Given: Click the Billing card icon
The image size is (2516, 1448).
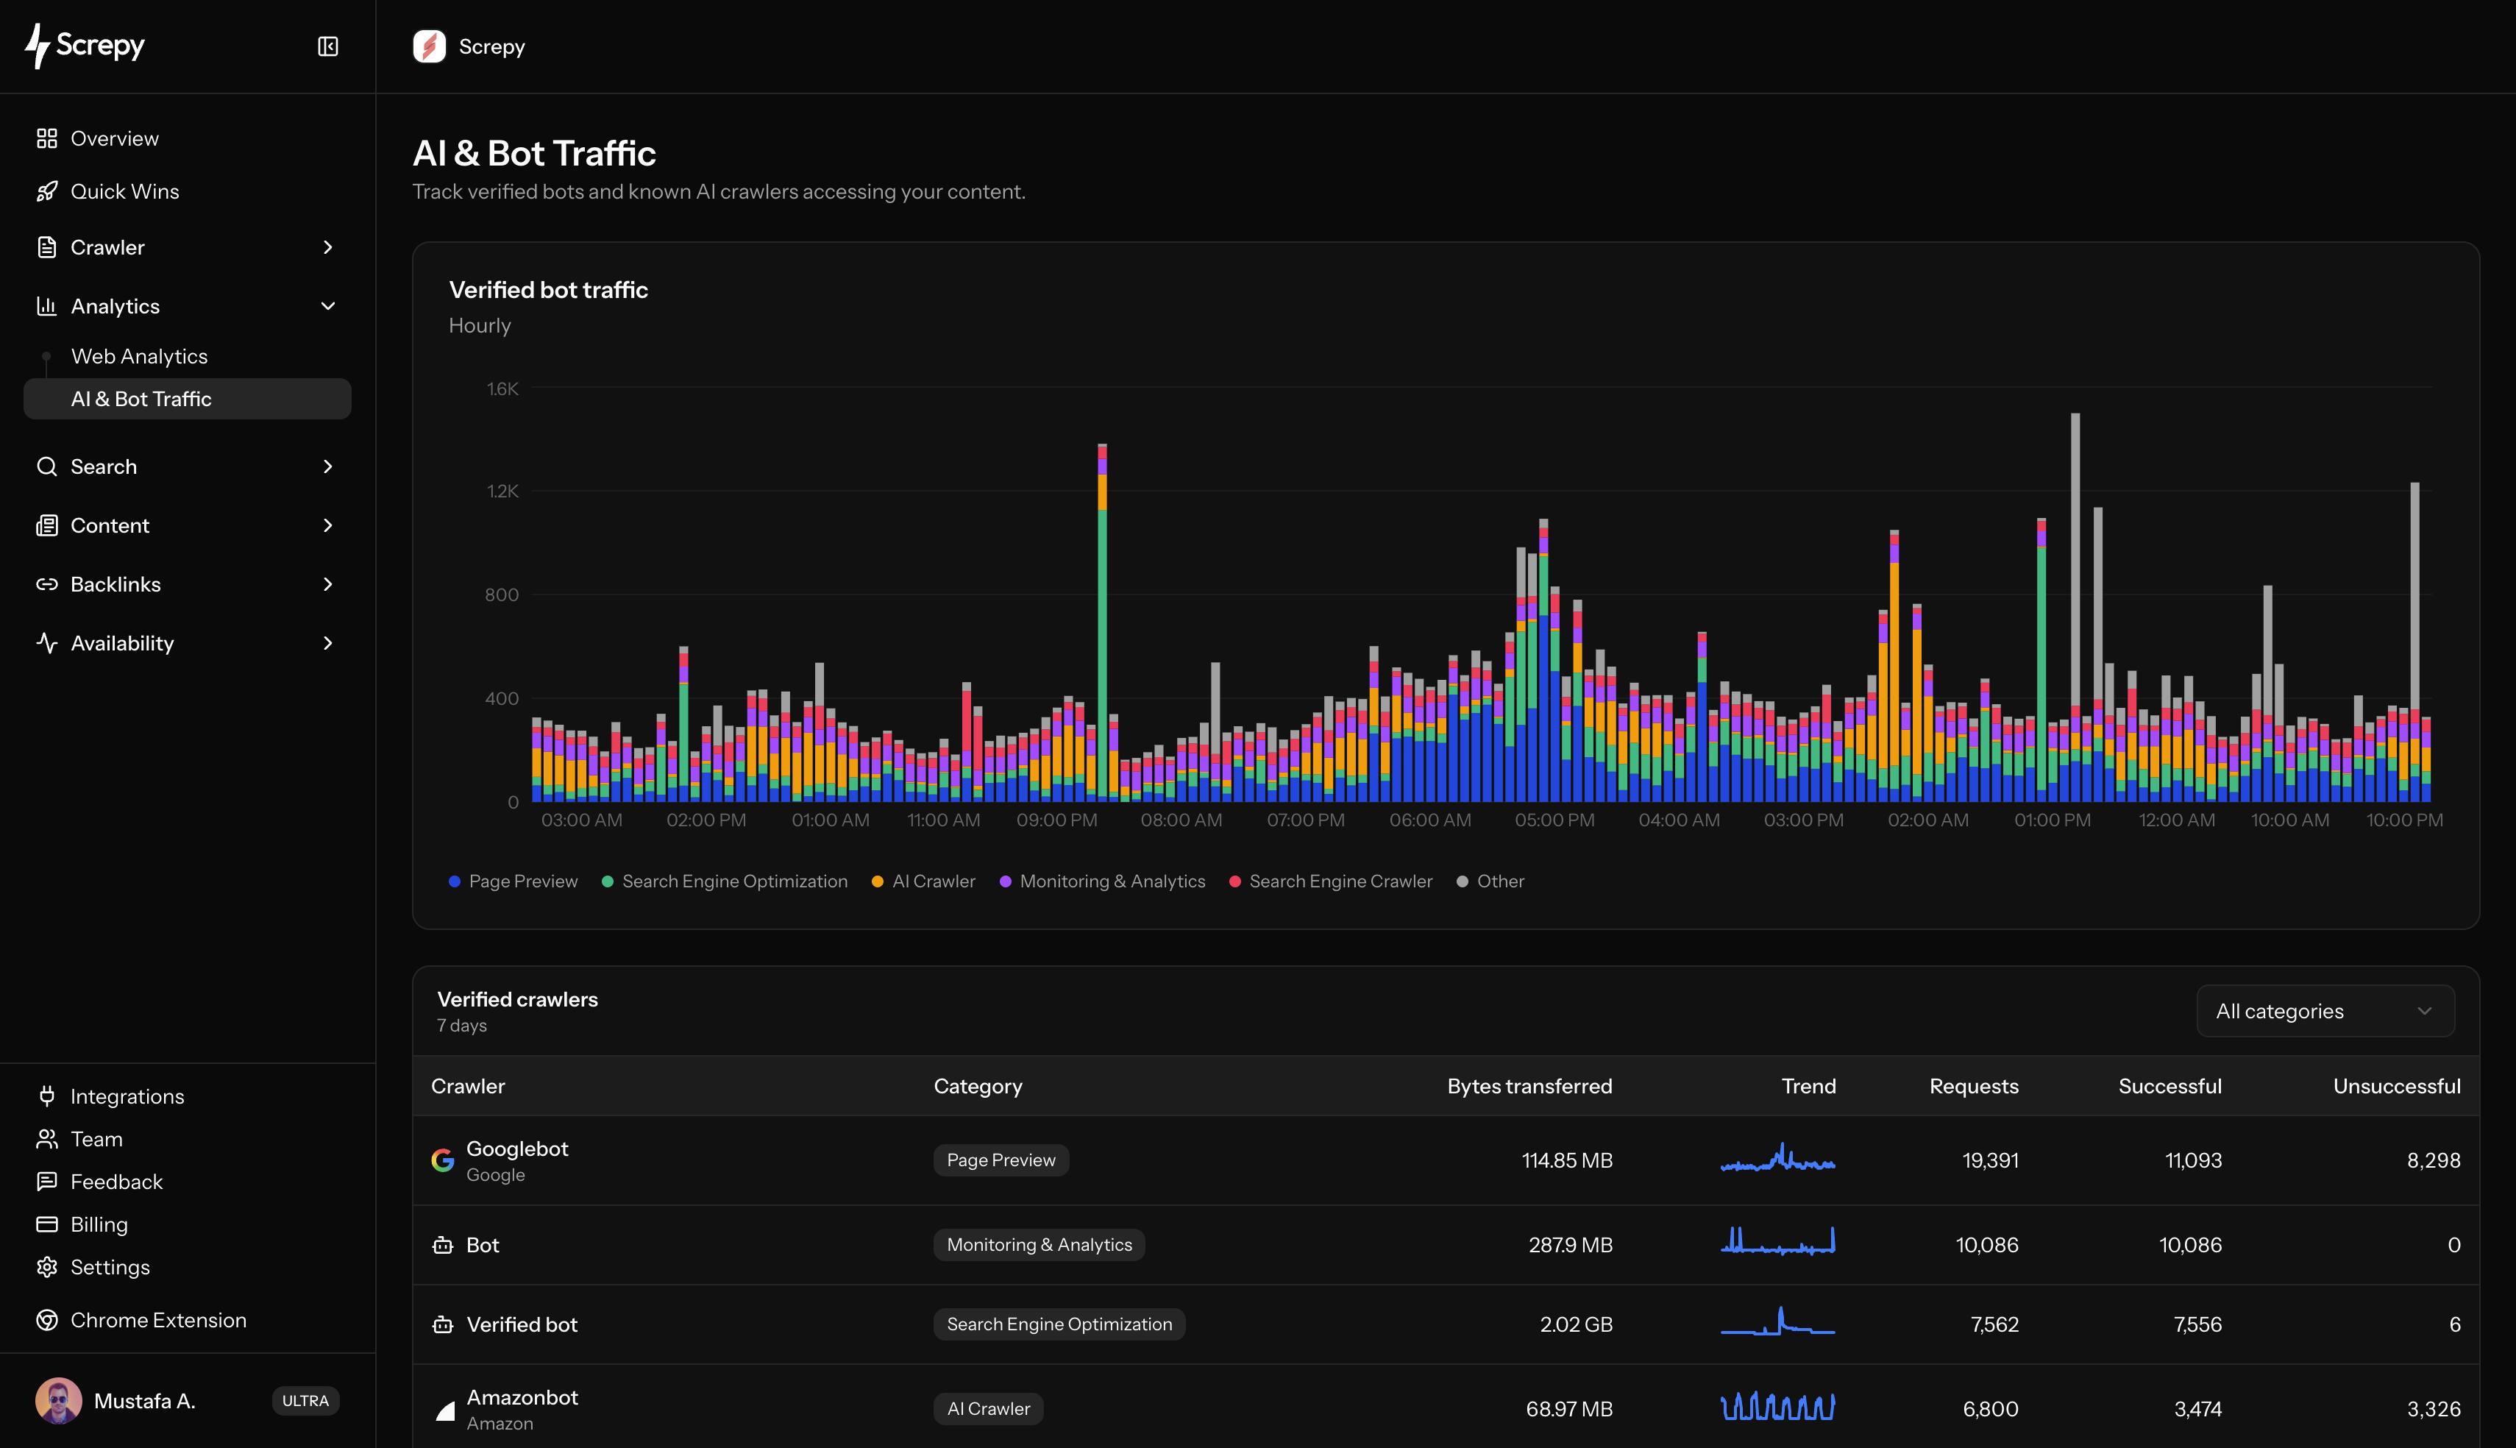Looking at the screenshot, I should (x=47, y=1224).
